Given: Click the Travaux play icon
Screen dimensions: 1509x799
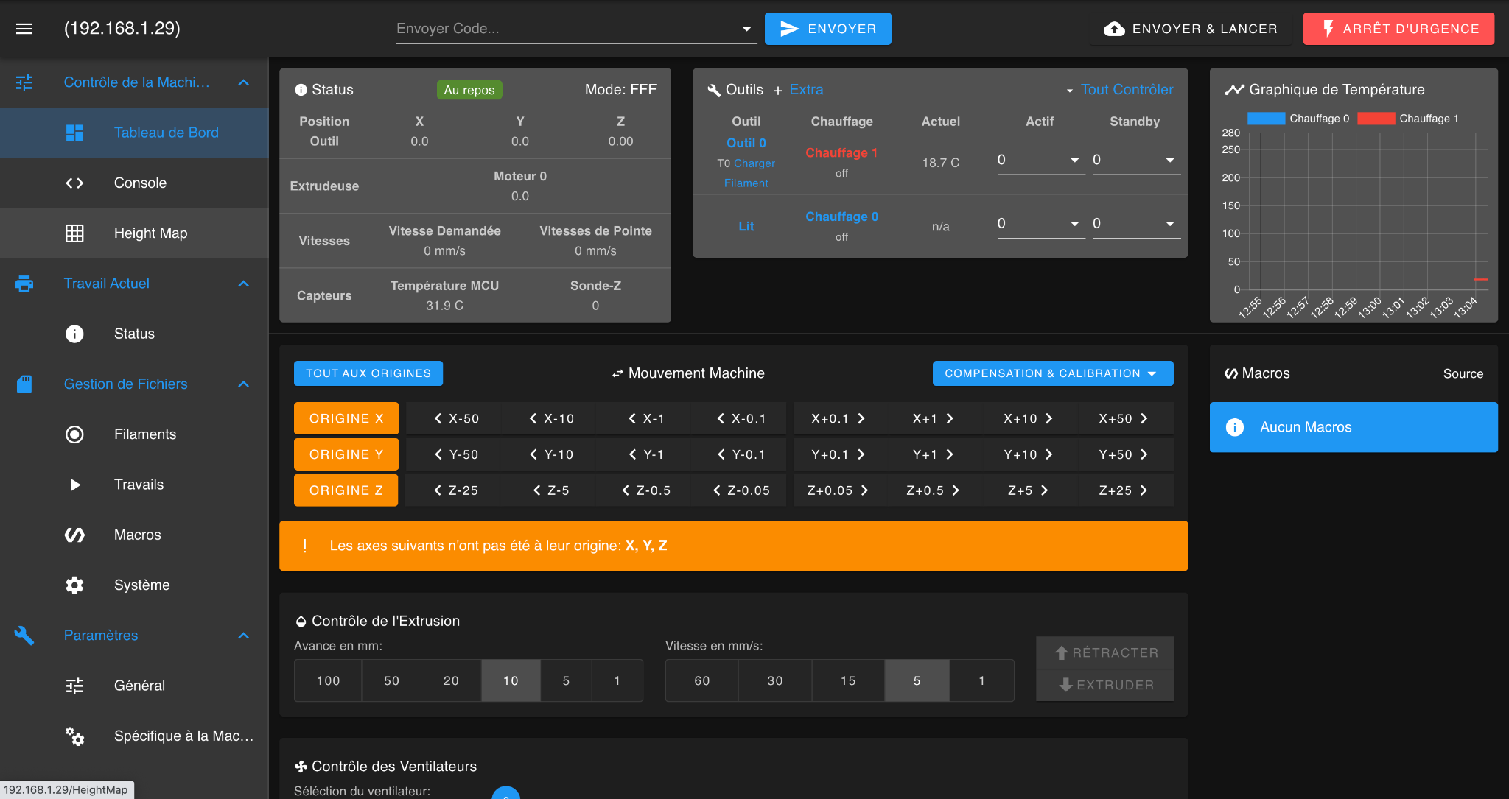Looking at the screenshot, I should click(x=74, y=485).
